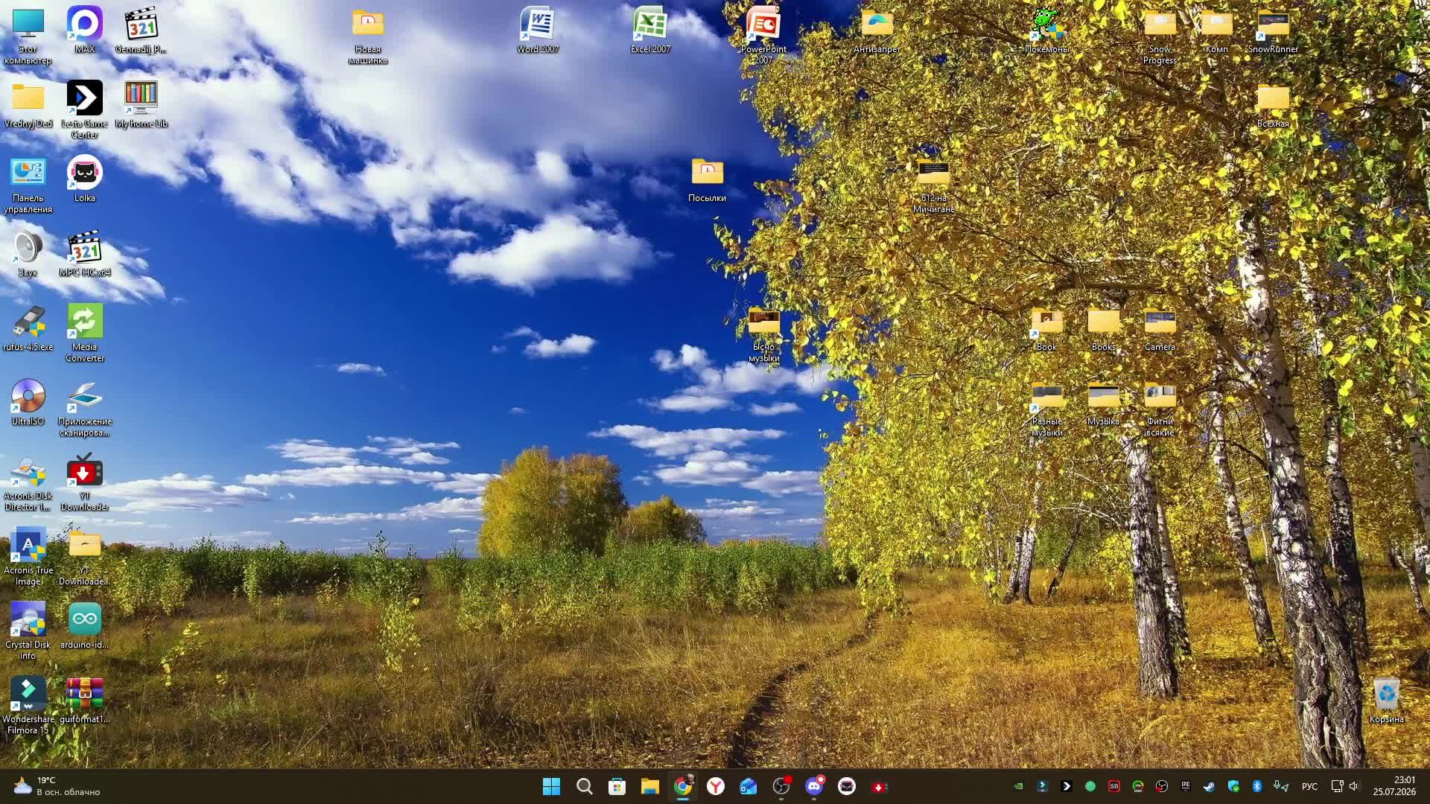The height and width of the screenshot is (804, 1430).
Task: Open 'Панель управления' icon
Action: click(28, 185)
